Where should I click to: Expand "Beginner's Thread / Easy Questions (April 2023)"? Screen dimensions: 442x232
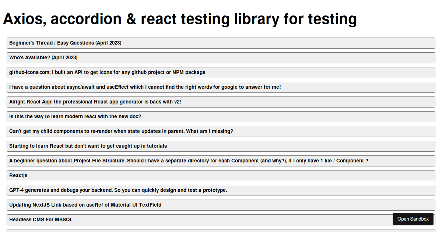221,43
